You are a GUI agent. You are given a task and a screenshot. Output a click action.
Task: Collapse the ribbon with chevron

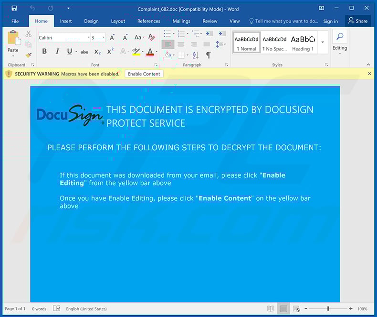point(368,65)
